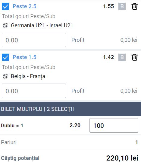Image resolution: width=141 pixels, height=166 pixels.
Task: Click the football icon next to Germania U21
Action: (x=5, y=25)
